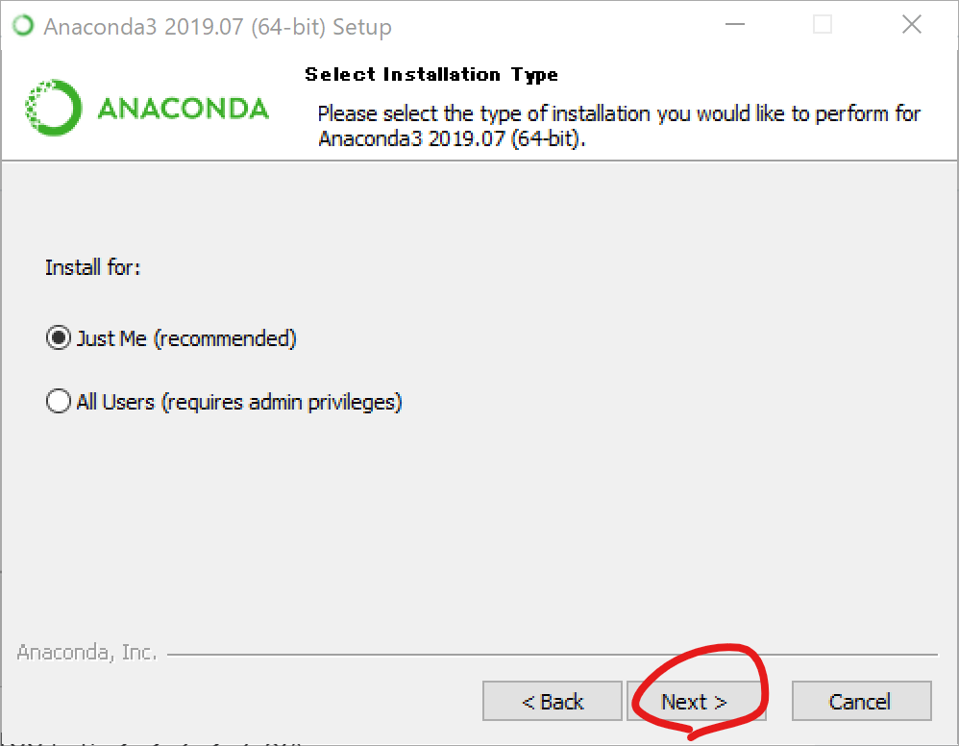Select the Just Me radio button
959x746 pixels.
(58, 337)
